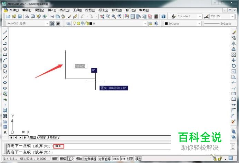
Task: Click the Rotate tool
Action: click(234, 66)
